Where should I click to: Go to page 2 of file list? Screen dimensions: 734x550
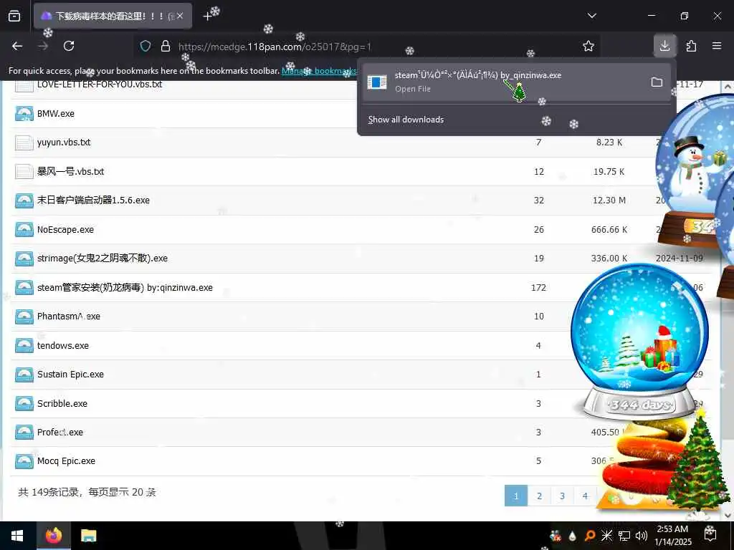pos(539,496)
